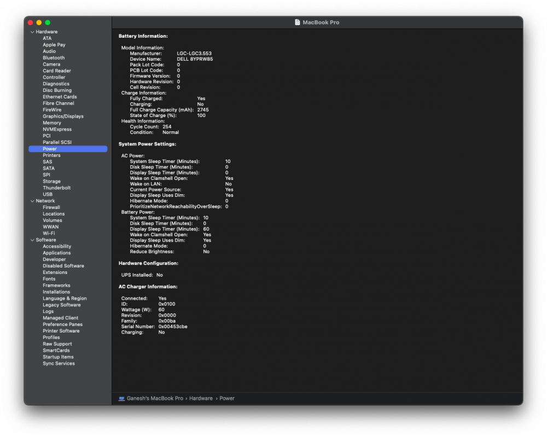The image size is (547, 437).
Task: Open the Firewall network entry
Action: (x=51, y=207)
